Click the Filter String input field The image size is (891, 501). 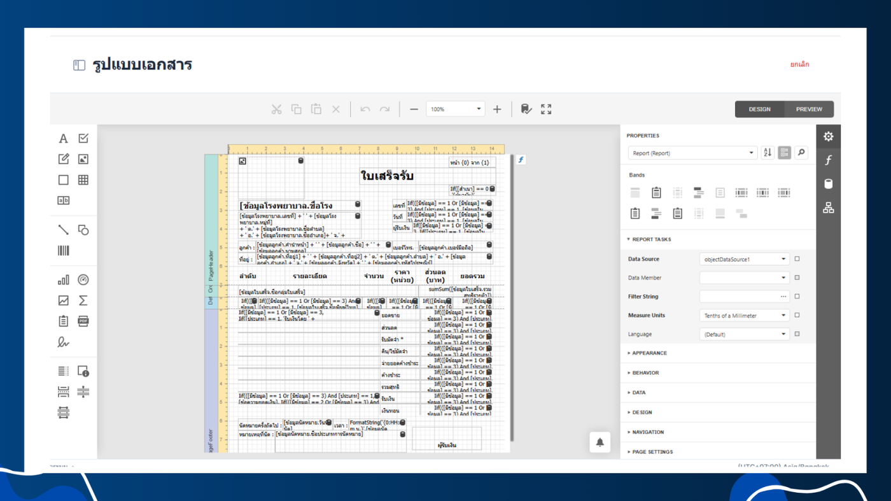[738, 297]
